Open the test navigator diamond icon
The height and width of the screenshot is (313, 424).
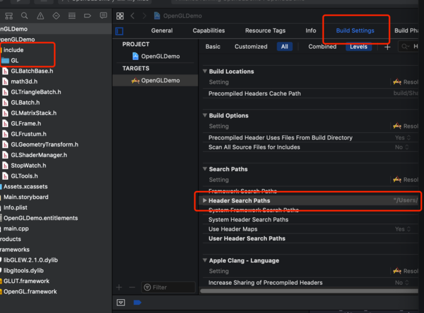(x=56, y=16)
